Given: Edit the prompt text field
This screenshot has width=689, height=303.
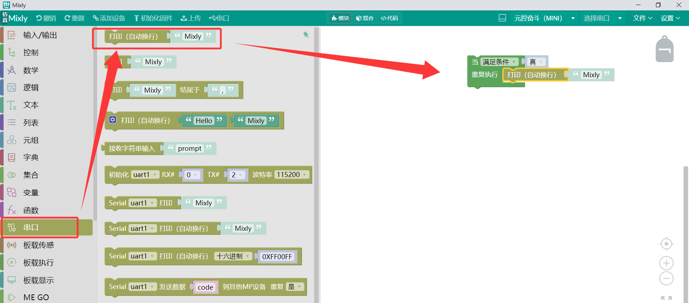Looking at the screenshot, I should [x=190, y=149].
